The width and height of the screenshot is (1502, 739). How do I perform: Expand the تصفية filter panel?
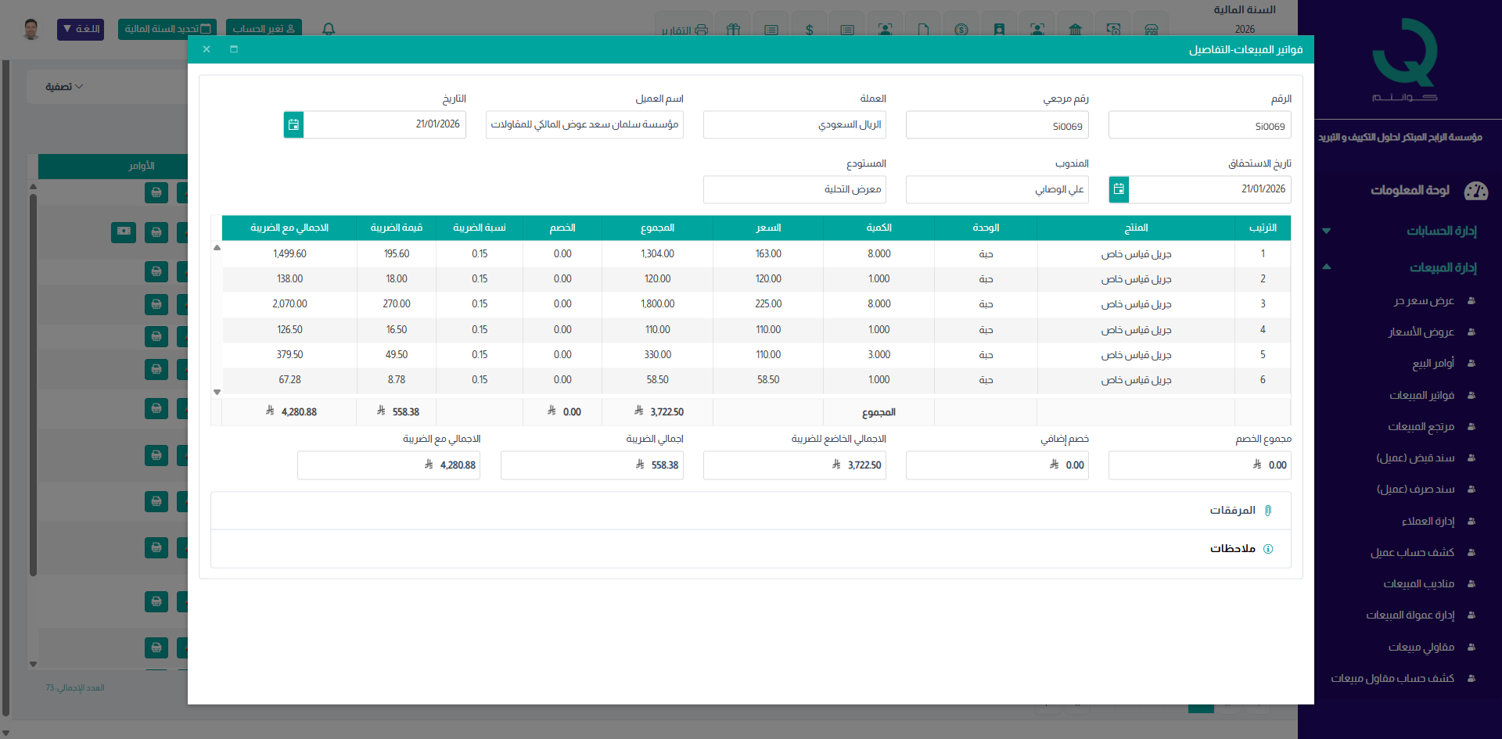coord(64,87)
